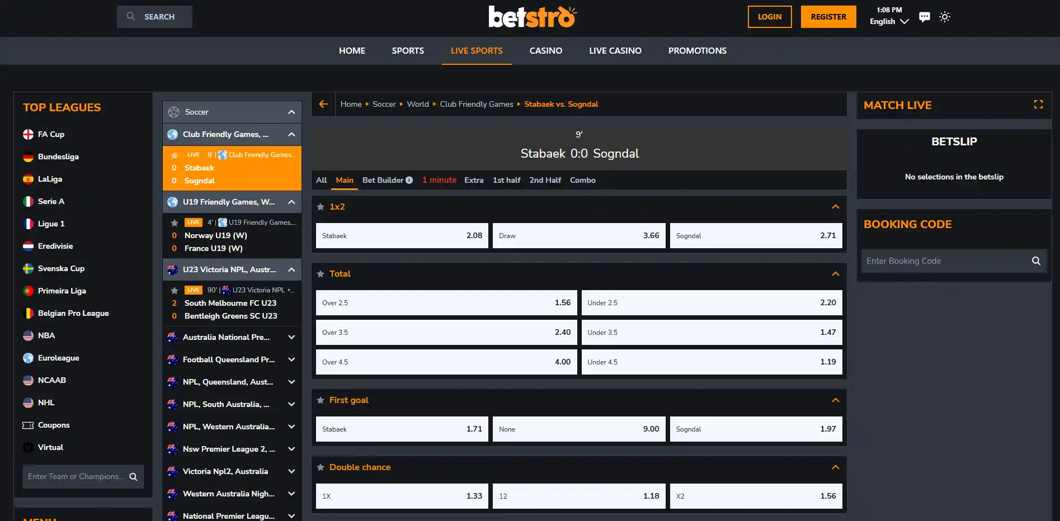Switch to the 1st half tab

[x=506, y=180]
